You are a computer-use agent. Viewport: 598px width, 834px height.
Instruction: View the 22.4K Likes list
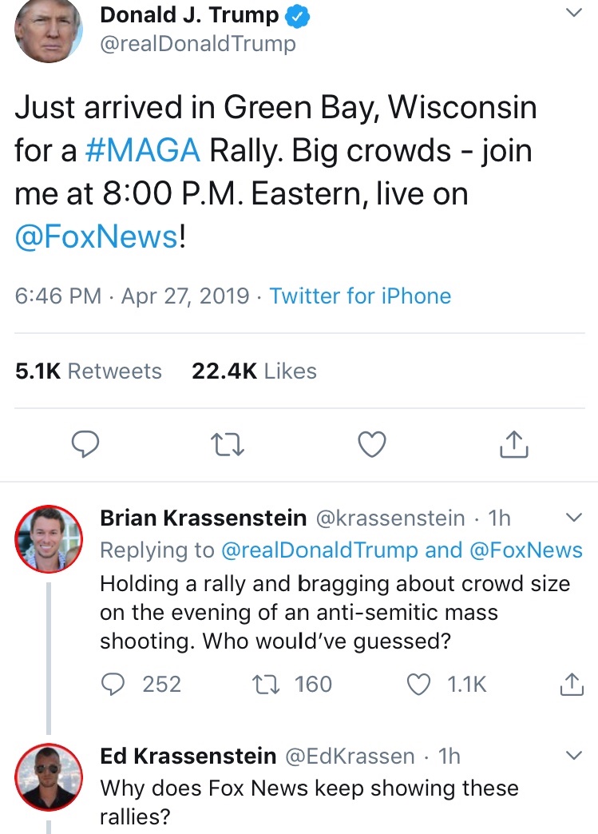[x=254, y=371]
